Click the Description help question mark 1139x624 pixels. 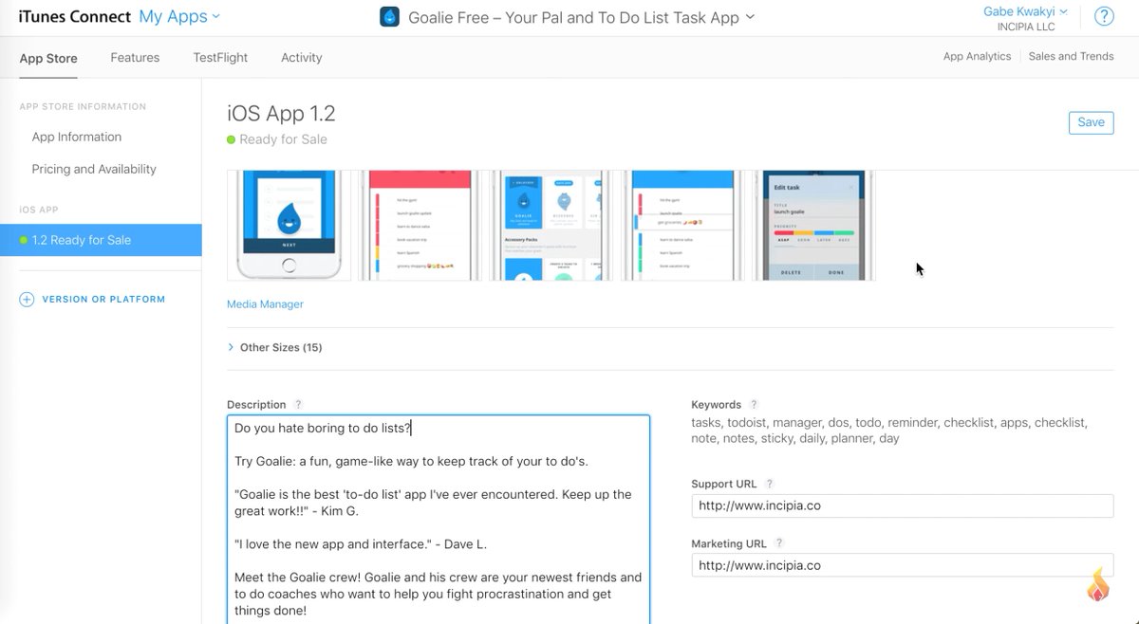tap(298, 405)
